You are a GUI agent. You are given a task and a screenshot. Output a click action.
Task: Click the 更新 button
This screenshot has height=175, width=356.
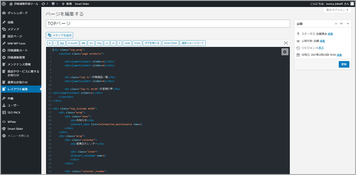click(x=344, y=64)
